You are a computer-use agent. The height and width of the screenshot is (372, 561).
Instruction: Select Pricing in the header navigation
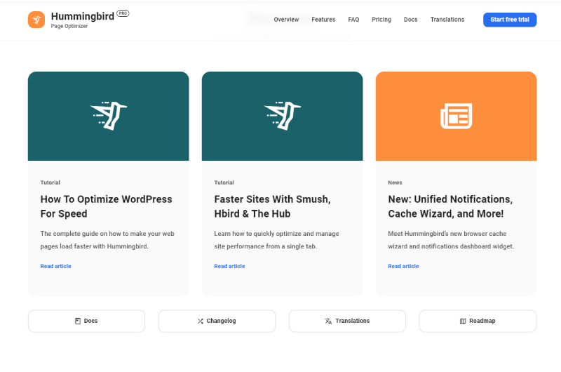(381, 20)
